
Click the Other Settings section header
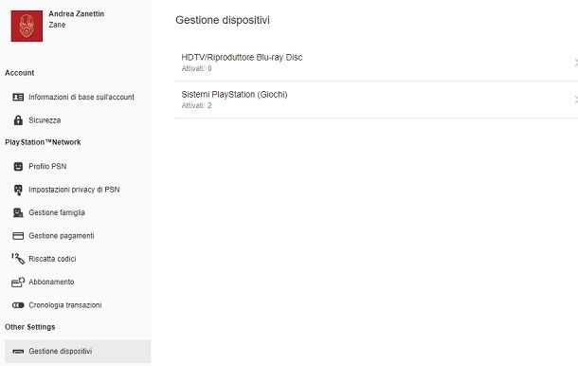pyautogui.click(x=30, y=327)
